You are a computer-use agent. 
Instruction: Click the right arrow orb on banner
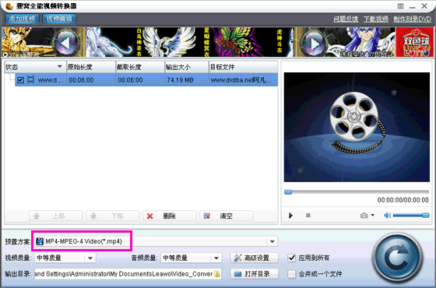(x=315, y=43)
